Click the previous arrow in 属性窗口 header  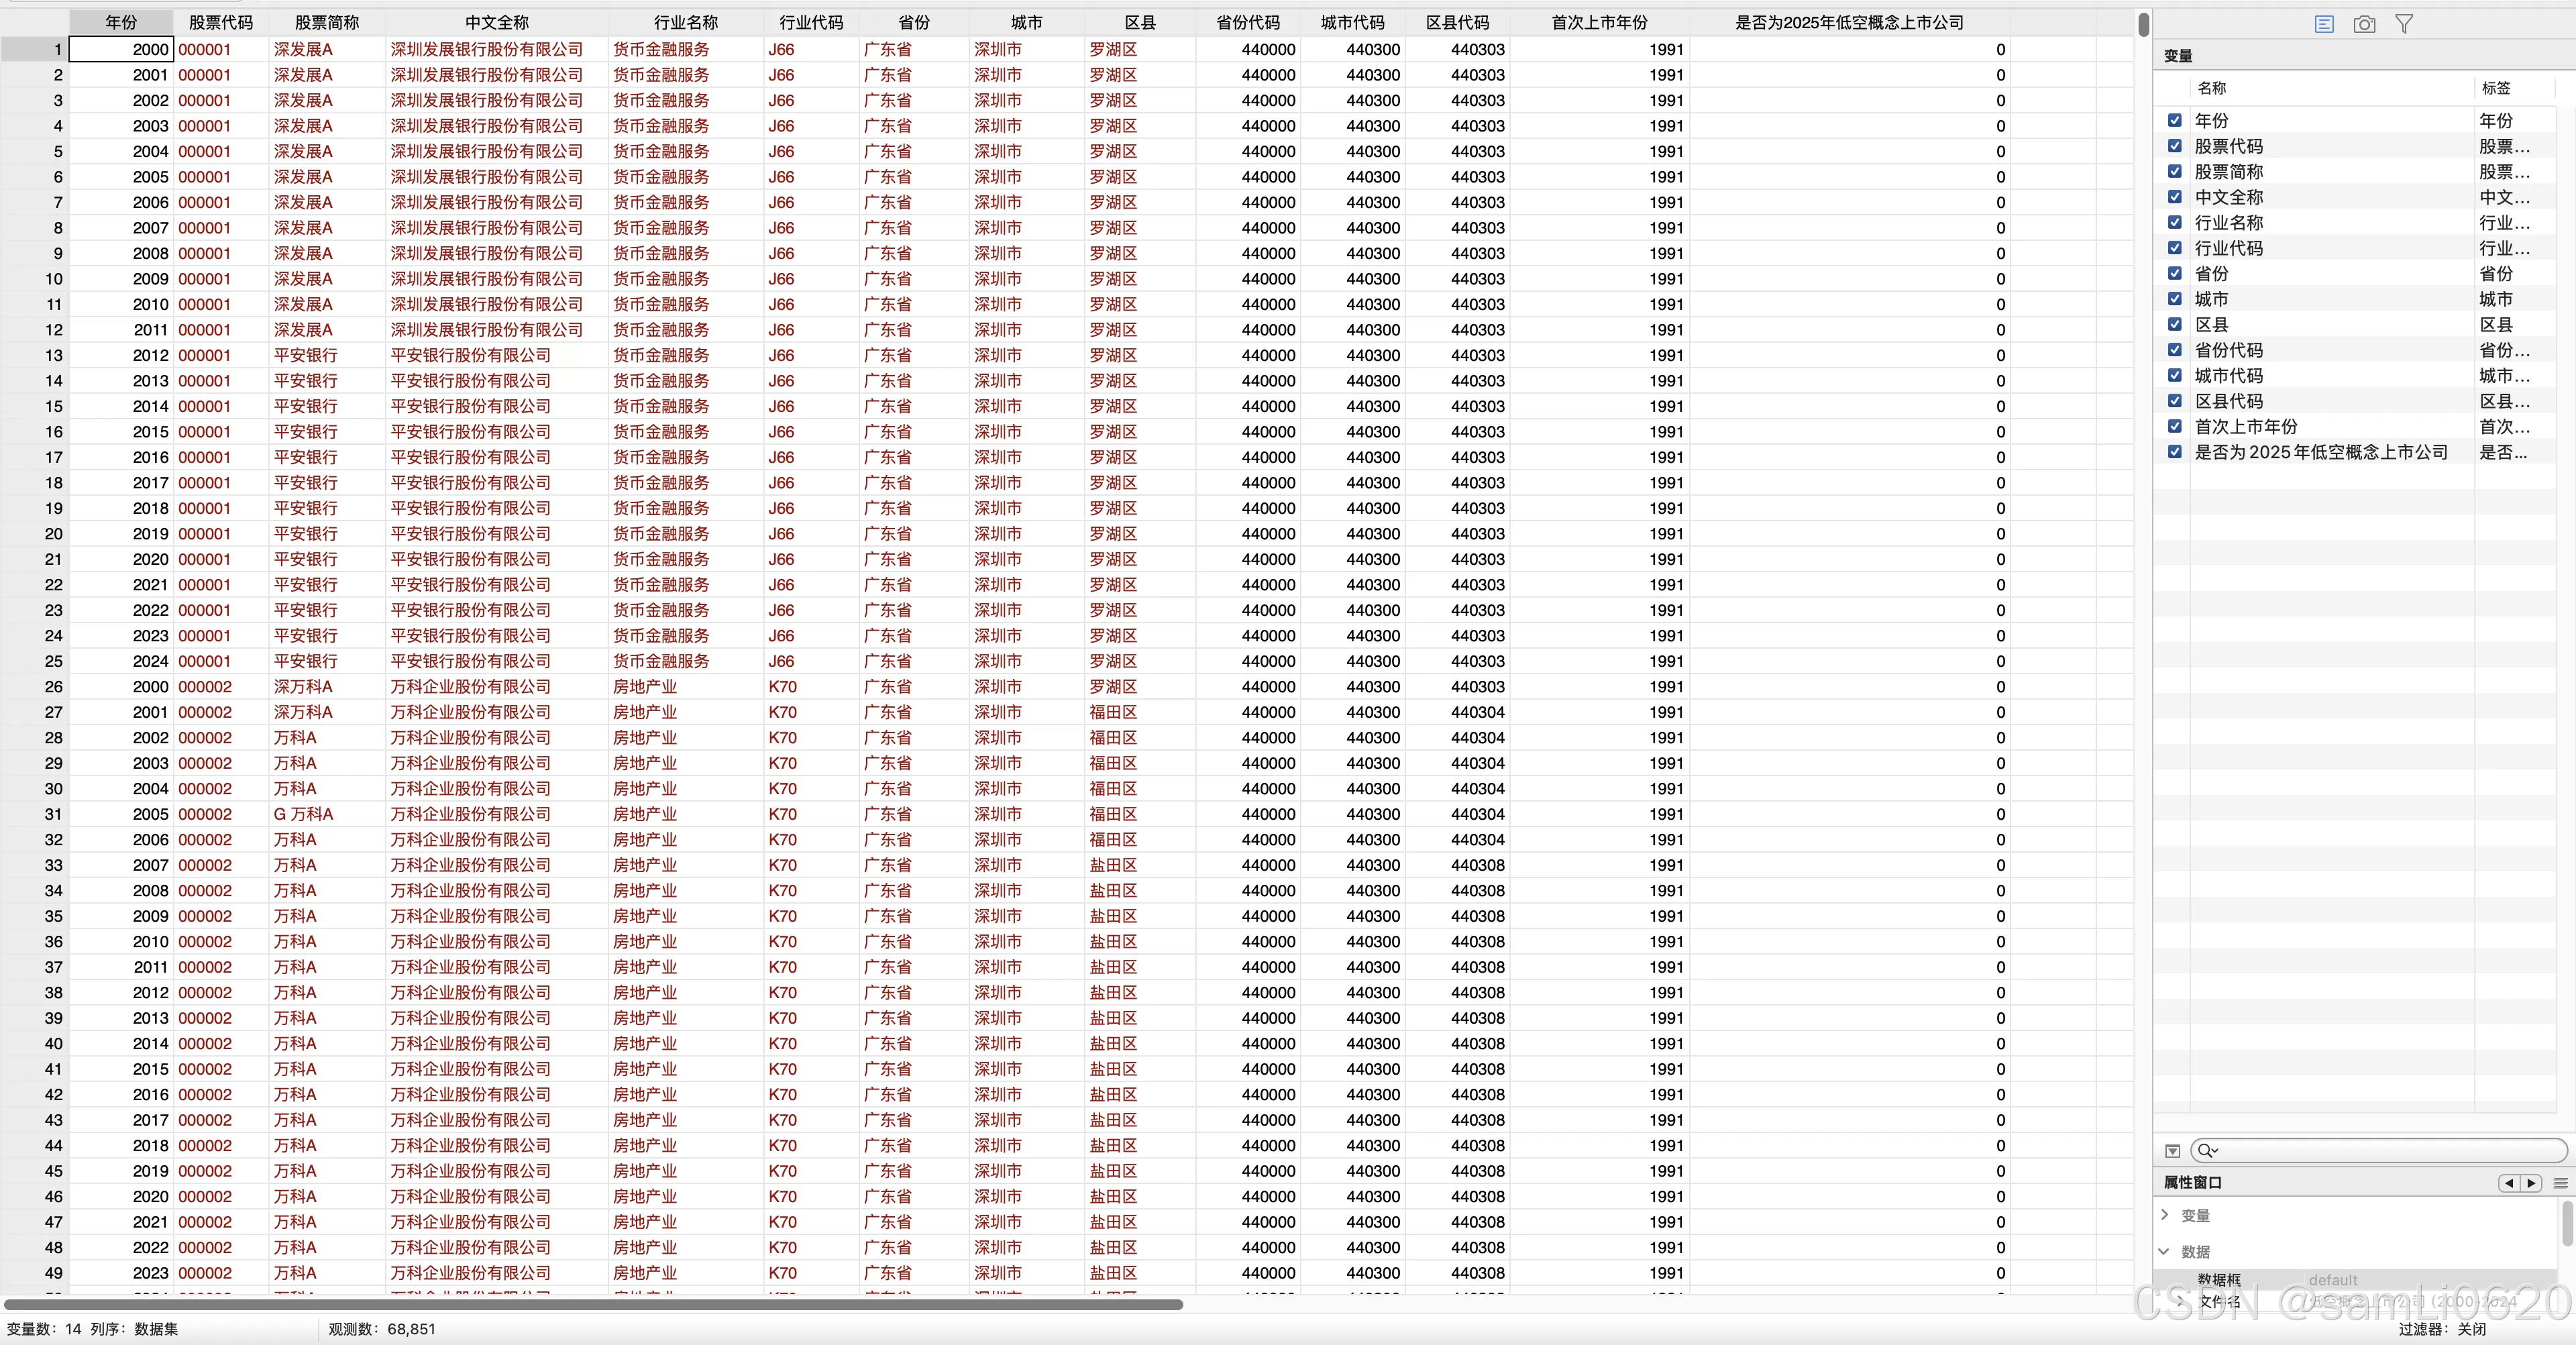[2508, 1183]
